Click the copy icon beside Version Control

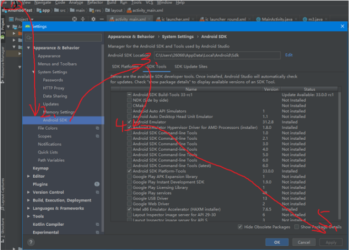97,192
